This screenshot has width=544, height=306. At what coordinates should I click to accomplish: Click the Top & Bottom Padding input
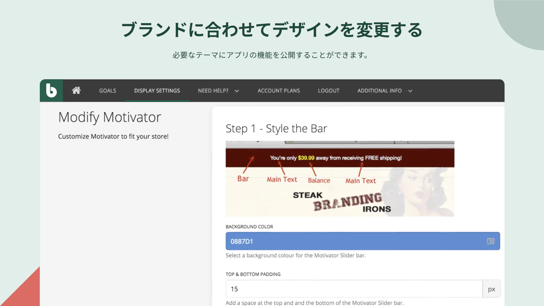354,289
